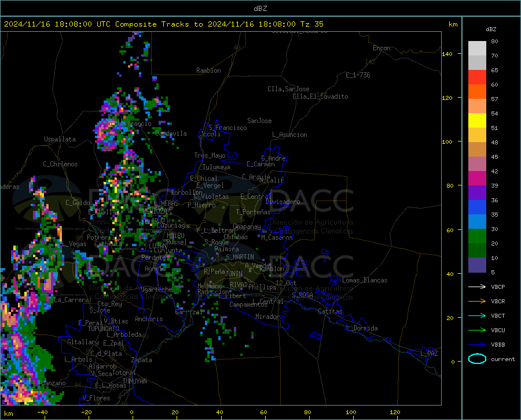Select the slate purple swatch above 5 dBZ
The height and width of the screenshot is (420, 521).
click(477, 265)
